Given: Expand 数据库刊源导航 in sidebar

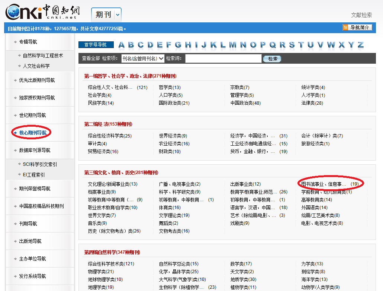Looking at the screenshot, I should pyautogui.click(x=35, y=150).
